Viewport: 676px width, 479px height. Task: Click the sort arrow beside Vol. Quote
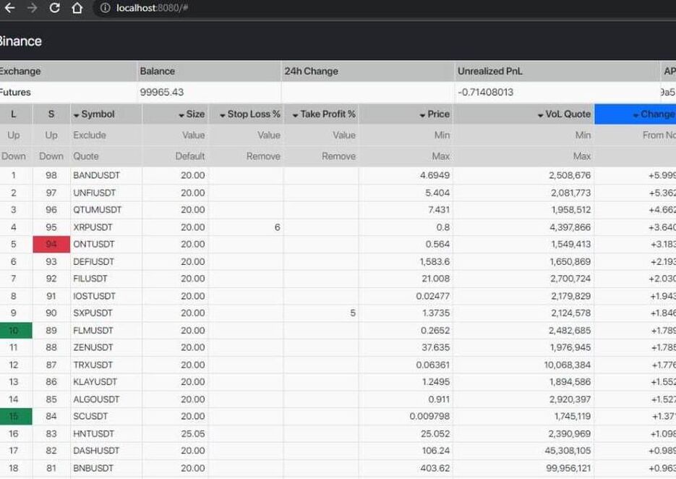(x=540, y=115)
